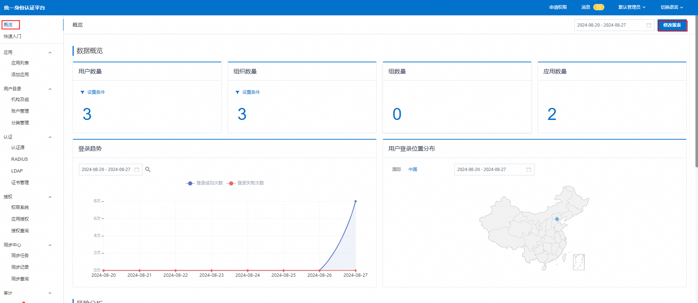Image resolution: width=698 pixels, height=303 pixels.
Task: Click filter icon in 组织数量 card
Action: click(237, 92)
